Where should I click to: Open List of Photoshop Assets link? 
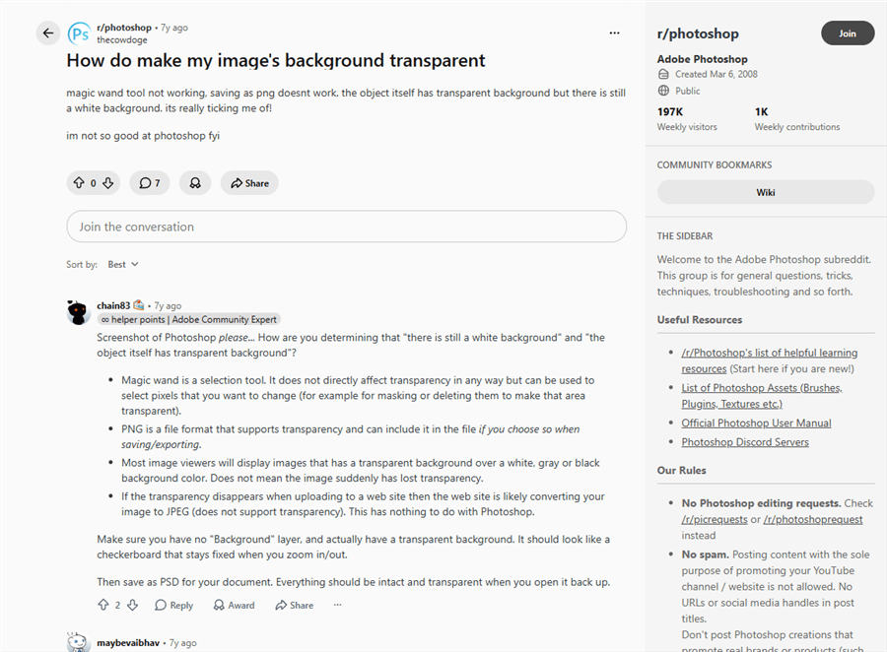[x=762, y=396]
